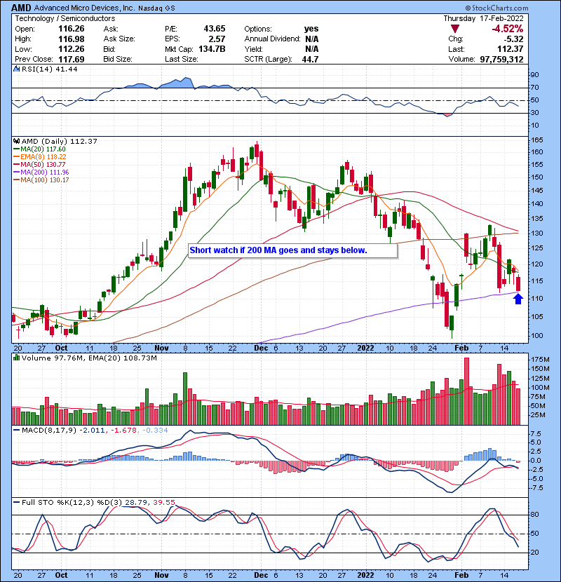Select the red MA(50) 130.77 legend entry
The width and height of the screenshot is (561, 582).
tap(43, 164)
